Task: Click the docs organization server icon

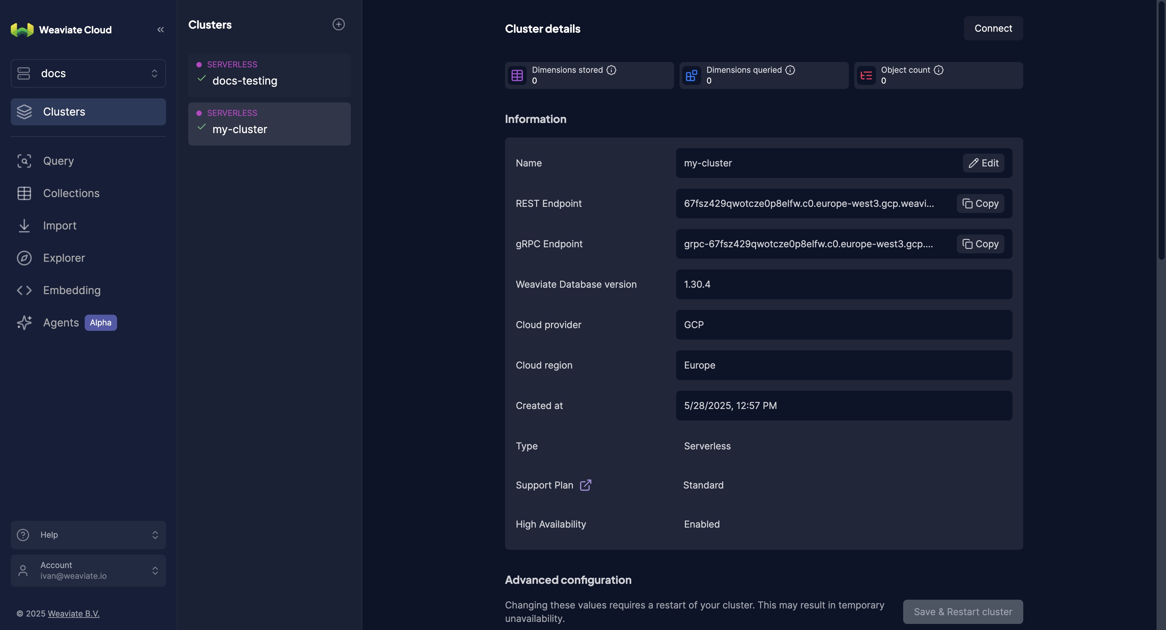Action: pos(24,73)
